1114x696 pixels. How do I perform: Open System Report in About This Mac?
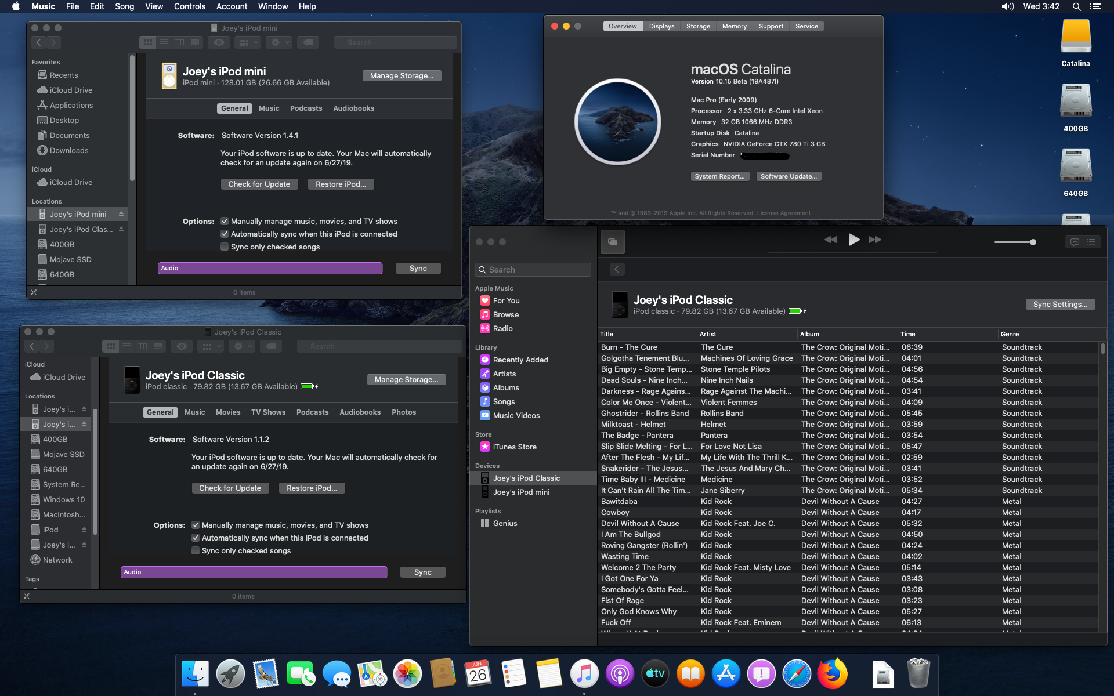[x=719, y=176]
